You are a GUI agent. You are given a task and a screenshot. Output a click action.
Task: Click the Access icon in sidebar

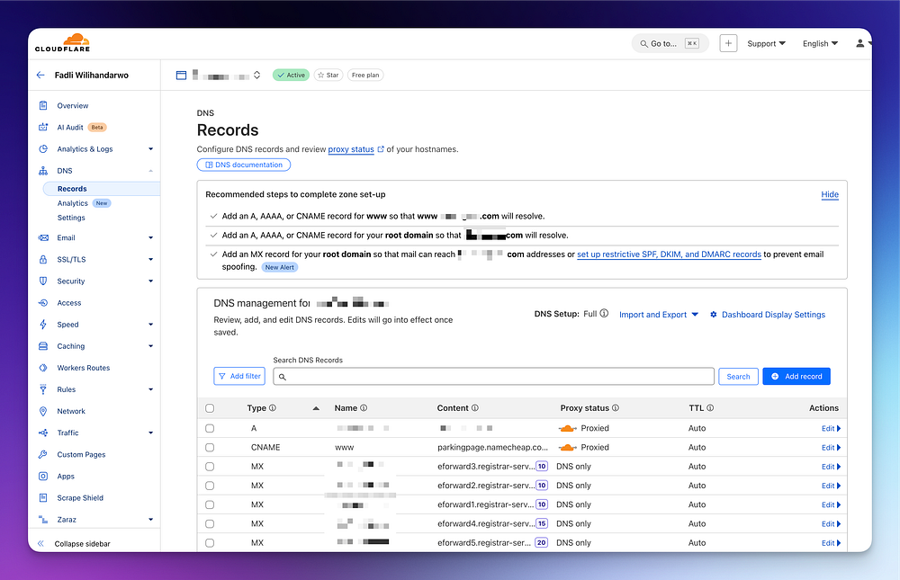[x=43, y=303]
